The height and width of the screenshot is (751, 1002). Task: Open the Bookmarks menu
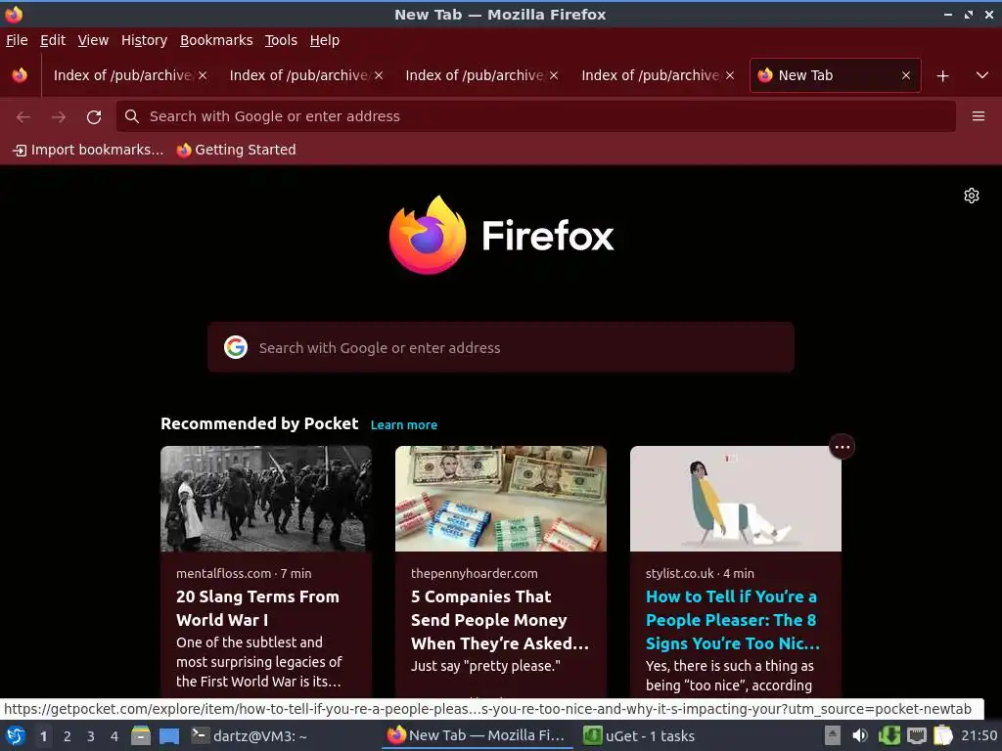[x=216, y=40]
